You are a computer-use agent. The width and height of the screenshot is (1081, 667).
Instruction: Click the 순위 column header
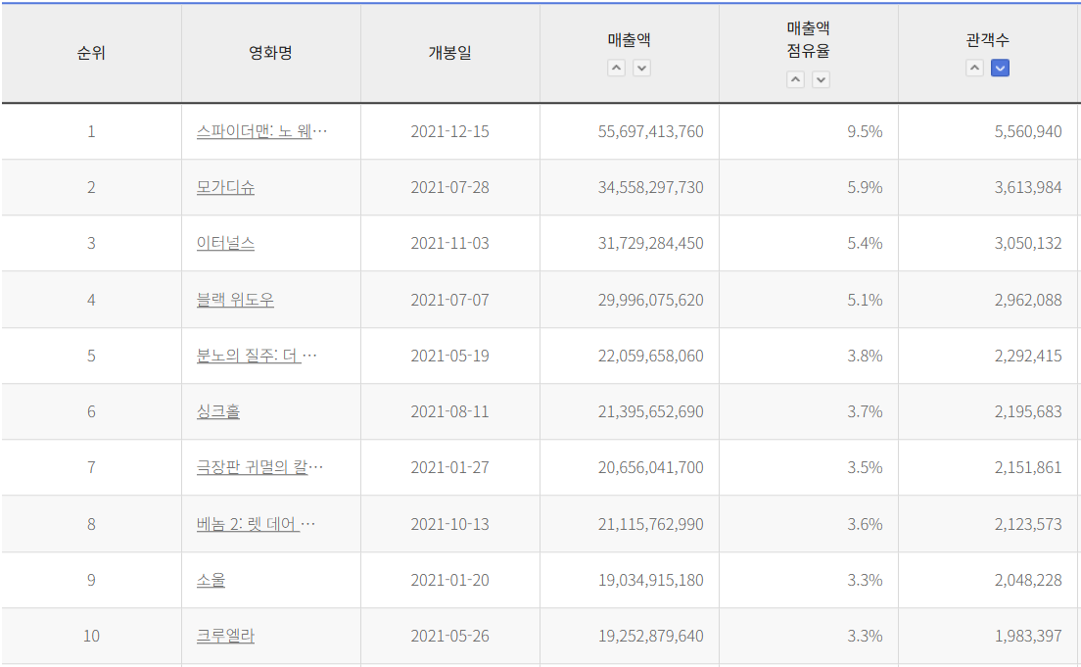pos(91,53)
